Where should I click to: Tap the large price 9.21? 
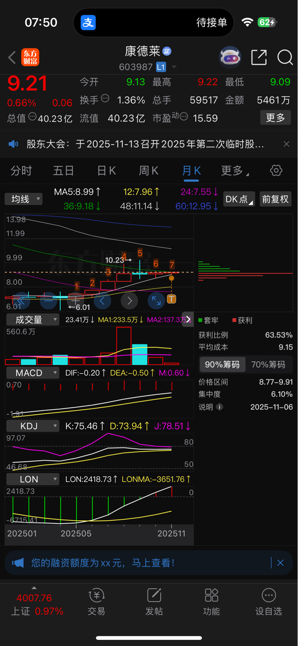point(28,83)
